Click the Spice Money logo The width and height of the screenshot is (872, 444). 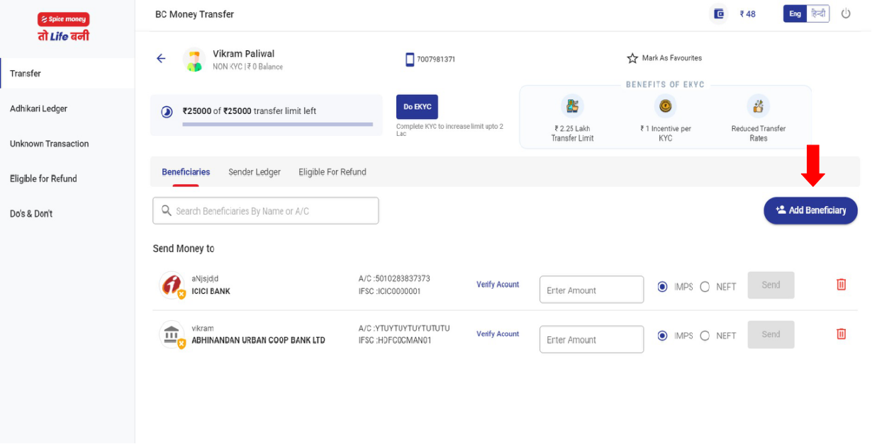coord(64,27)
